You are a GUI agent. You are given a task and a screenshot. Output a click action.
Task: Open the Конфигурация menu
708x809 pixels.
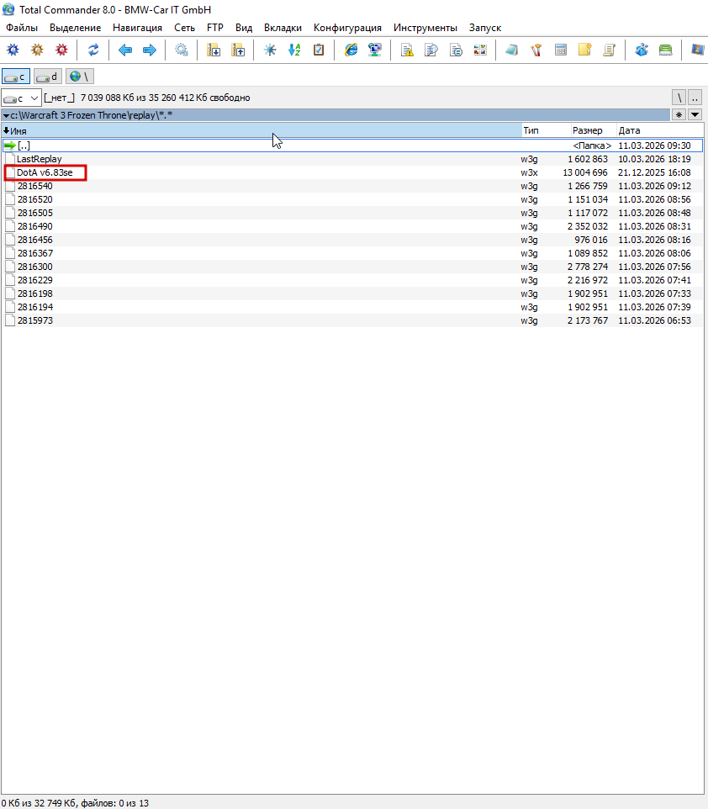tap(347, 28)
